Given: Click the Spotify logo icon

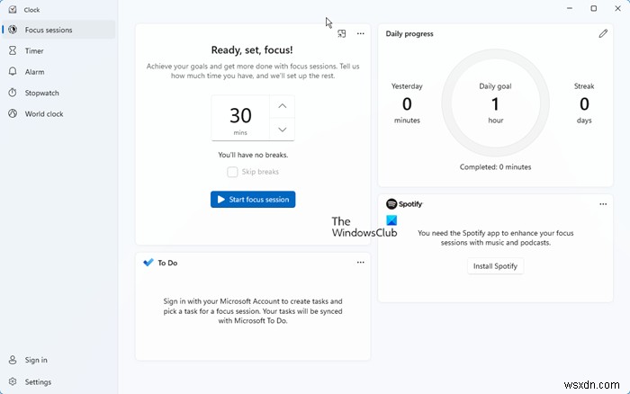Looking at the screenshot, I should coord(391,204).
